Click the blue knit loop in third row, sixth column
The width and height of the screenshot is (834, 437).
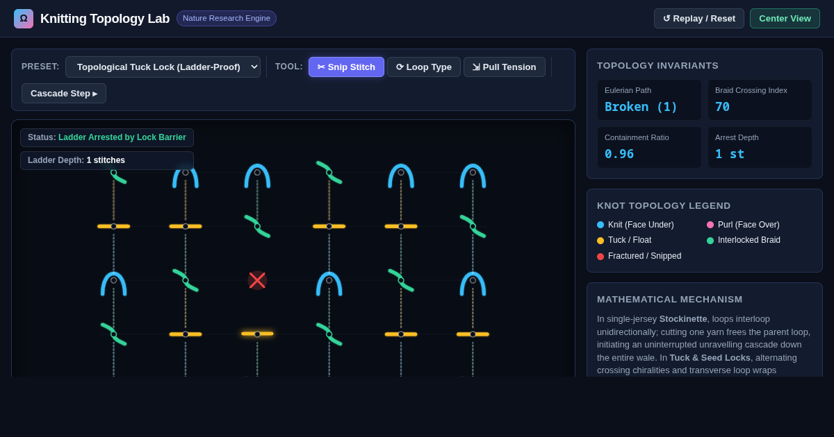pyautogui.click(x=473, y=283)
